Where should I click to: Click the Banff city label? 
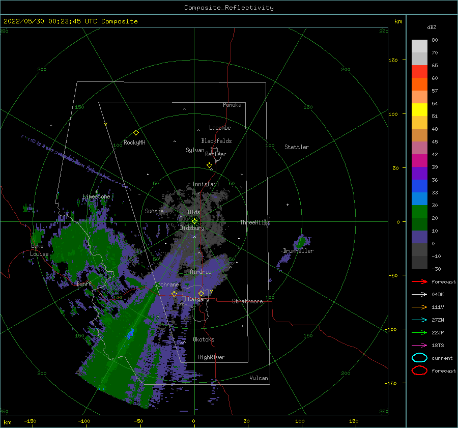tap(84, 284)
